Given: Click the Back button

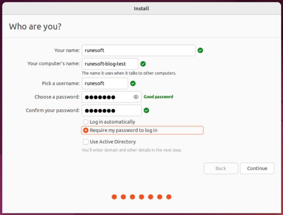Looking at the screenshot, I should click(x=221, y=168).
